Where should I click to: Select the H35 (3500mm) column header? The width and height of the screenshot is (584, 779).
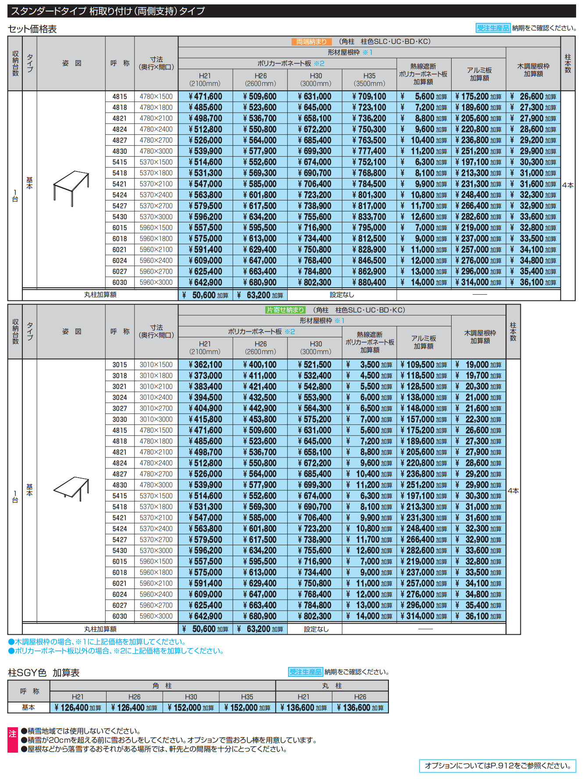369,79
